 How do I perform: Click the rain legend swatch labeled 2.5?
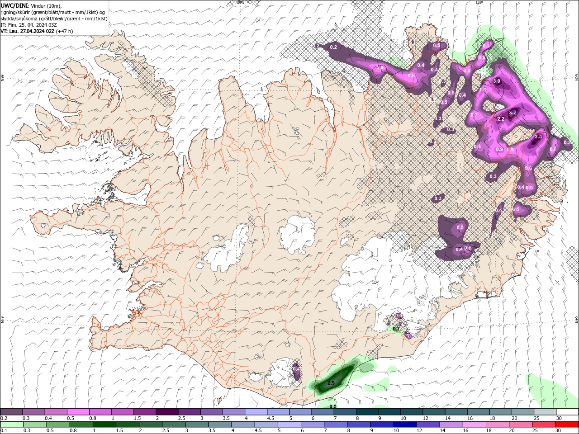pyautogui.click(x=174, y=425)
